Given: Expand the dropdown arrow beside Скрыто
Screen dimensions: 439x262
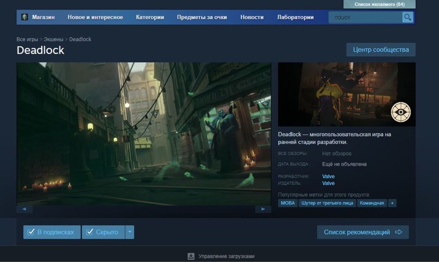Looking at the screenshot, I should pos(130,232).
